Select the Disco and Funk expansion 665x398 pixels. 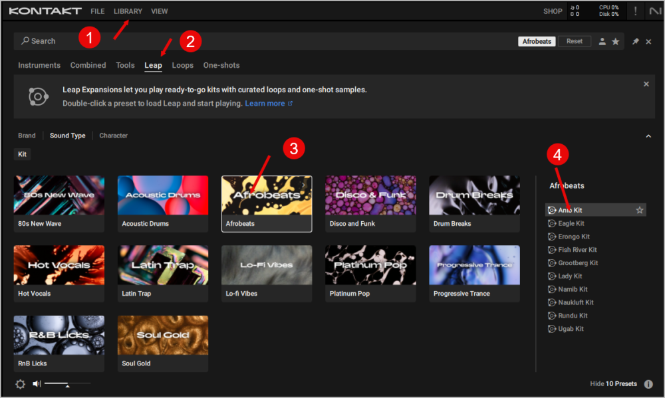click(370, 204)
